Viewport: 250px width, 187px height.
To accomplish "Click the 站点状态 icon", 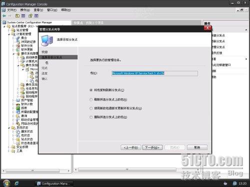I will pos(18,139).
